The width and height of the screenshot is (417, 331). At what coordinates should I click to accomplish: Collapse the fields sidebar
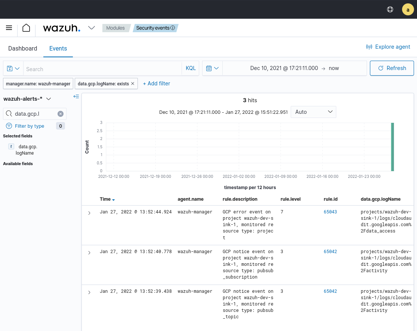tap(76, 97)
